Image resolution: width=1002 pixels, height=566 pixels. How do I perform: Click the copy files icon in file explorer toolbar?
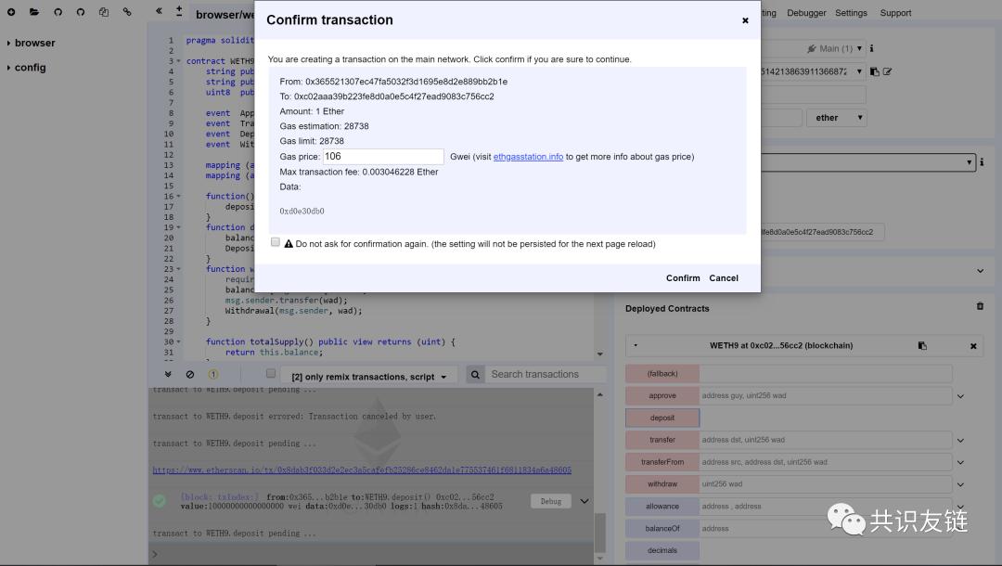click(x=104, y=12)
